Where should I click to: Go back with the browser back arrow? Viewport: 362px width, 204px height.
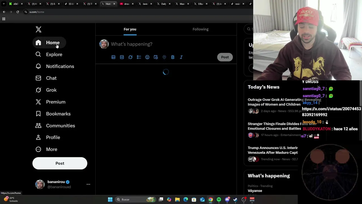[4, 12]
